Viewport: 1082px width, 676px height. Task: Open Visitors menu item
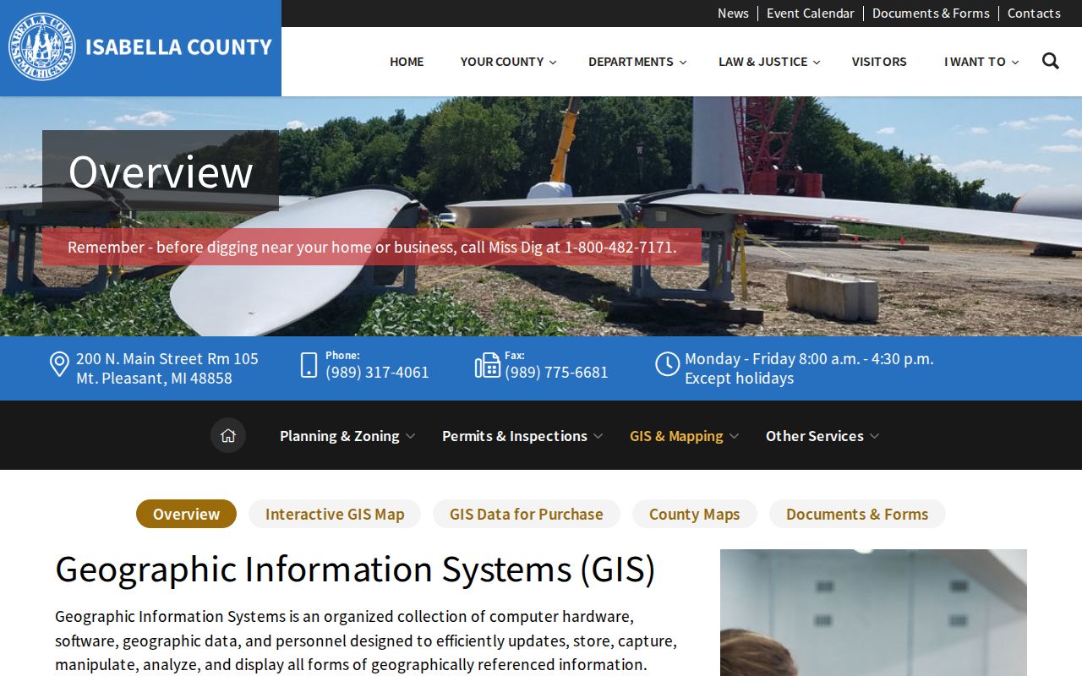879,62
